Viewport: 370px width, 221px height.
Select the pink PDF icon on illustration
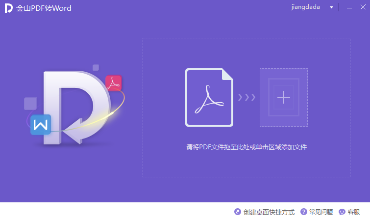coord(114,83)
